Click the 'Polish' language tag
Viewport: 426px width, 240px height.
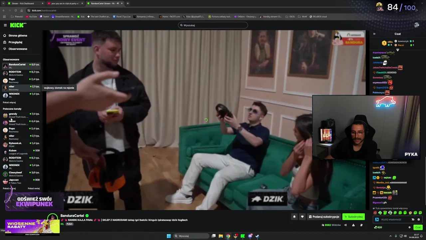69,224
